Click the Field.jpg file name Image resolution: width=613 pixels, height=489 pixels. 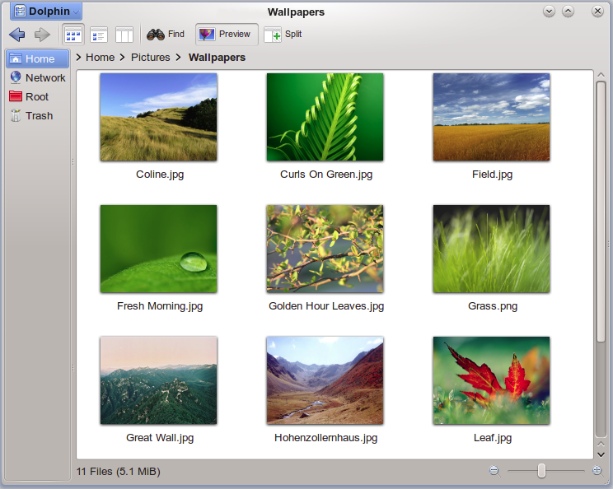[x=492, y=175]
